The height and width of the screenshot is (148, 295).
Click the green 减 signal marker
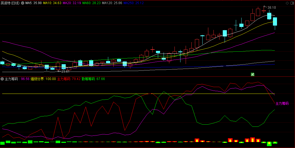click(252, 75)
